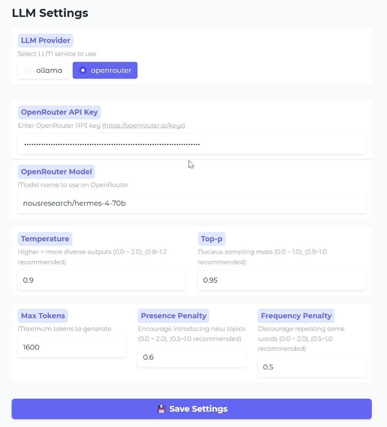The width and height of the screenshot is (387, 427).
Task: Click the OpenRouter API Key input field
Action: 192,144
